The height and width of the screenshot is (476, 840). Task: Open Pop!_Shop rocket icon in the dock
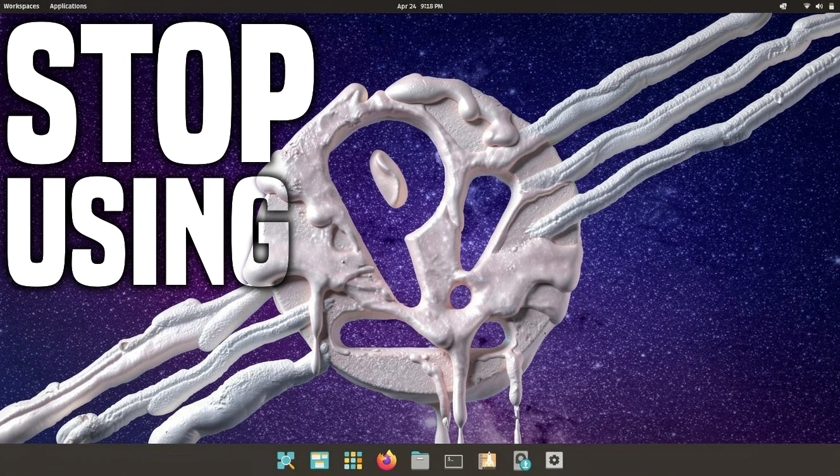(x=487, y=460)
